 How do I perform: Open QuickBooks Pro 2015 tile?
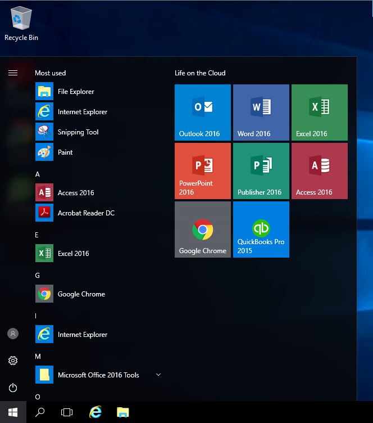pyautogui.click(x=261, y=229)
